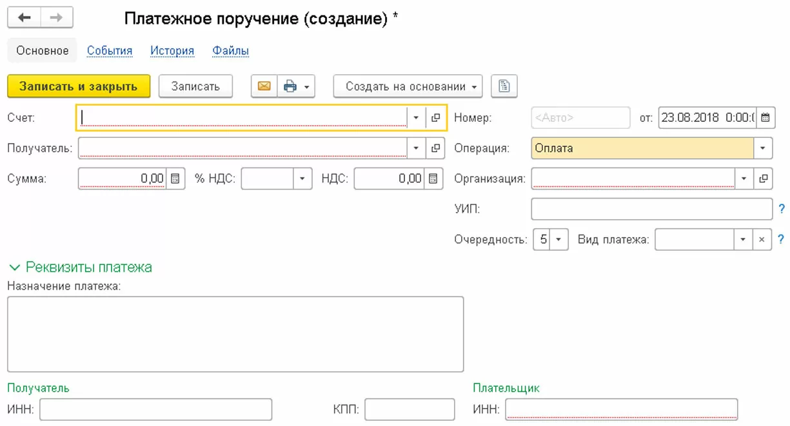Click open-form icon beside Счет field
This screenshot has width=790, height=426.
[435, 118]
